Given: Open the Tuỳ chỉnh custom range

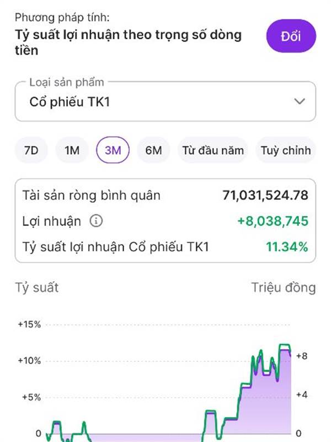Looking at the screenshot, I should coord(285,150).
